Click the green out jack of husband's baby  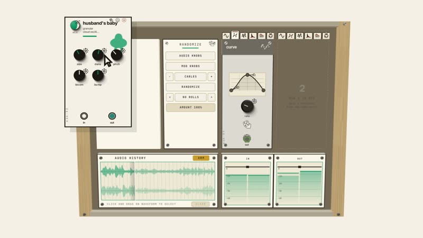112,116
